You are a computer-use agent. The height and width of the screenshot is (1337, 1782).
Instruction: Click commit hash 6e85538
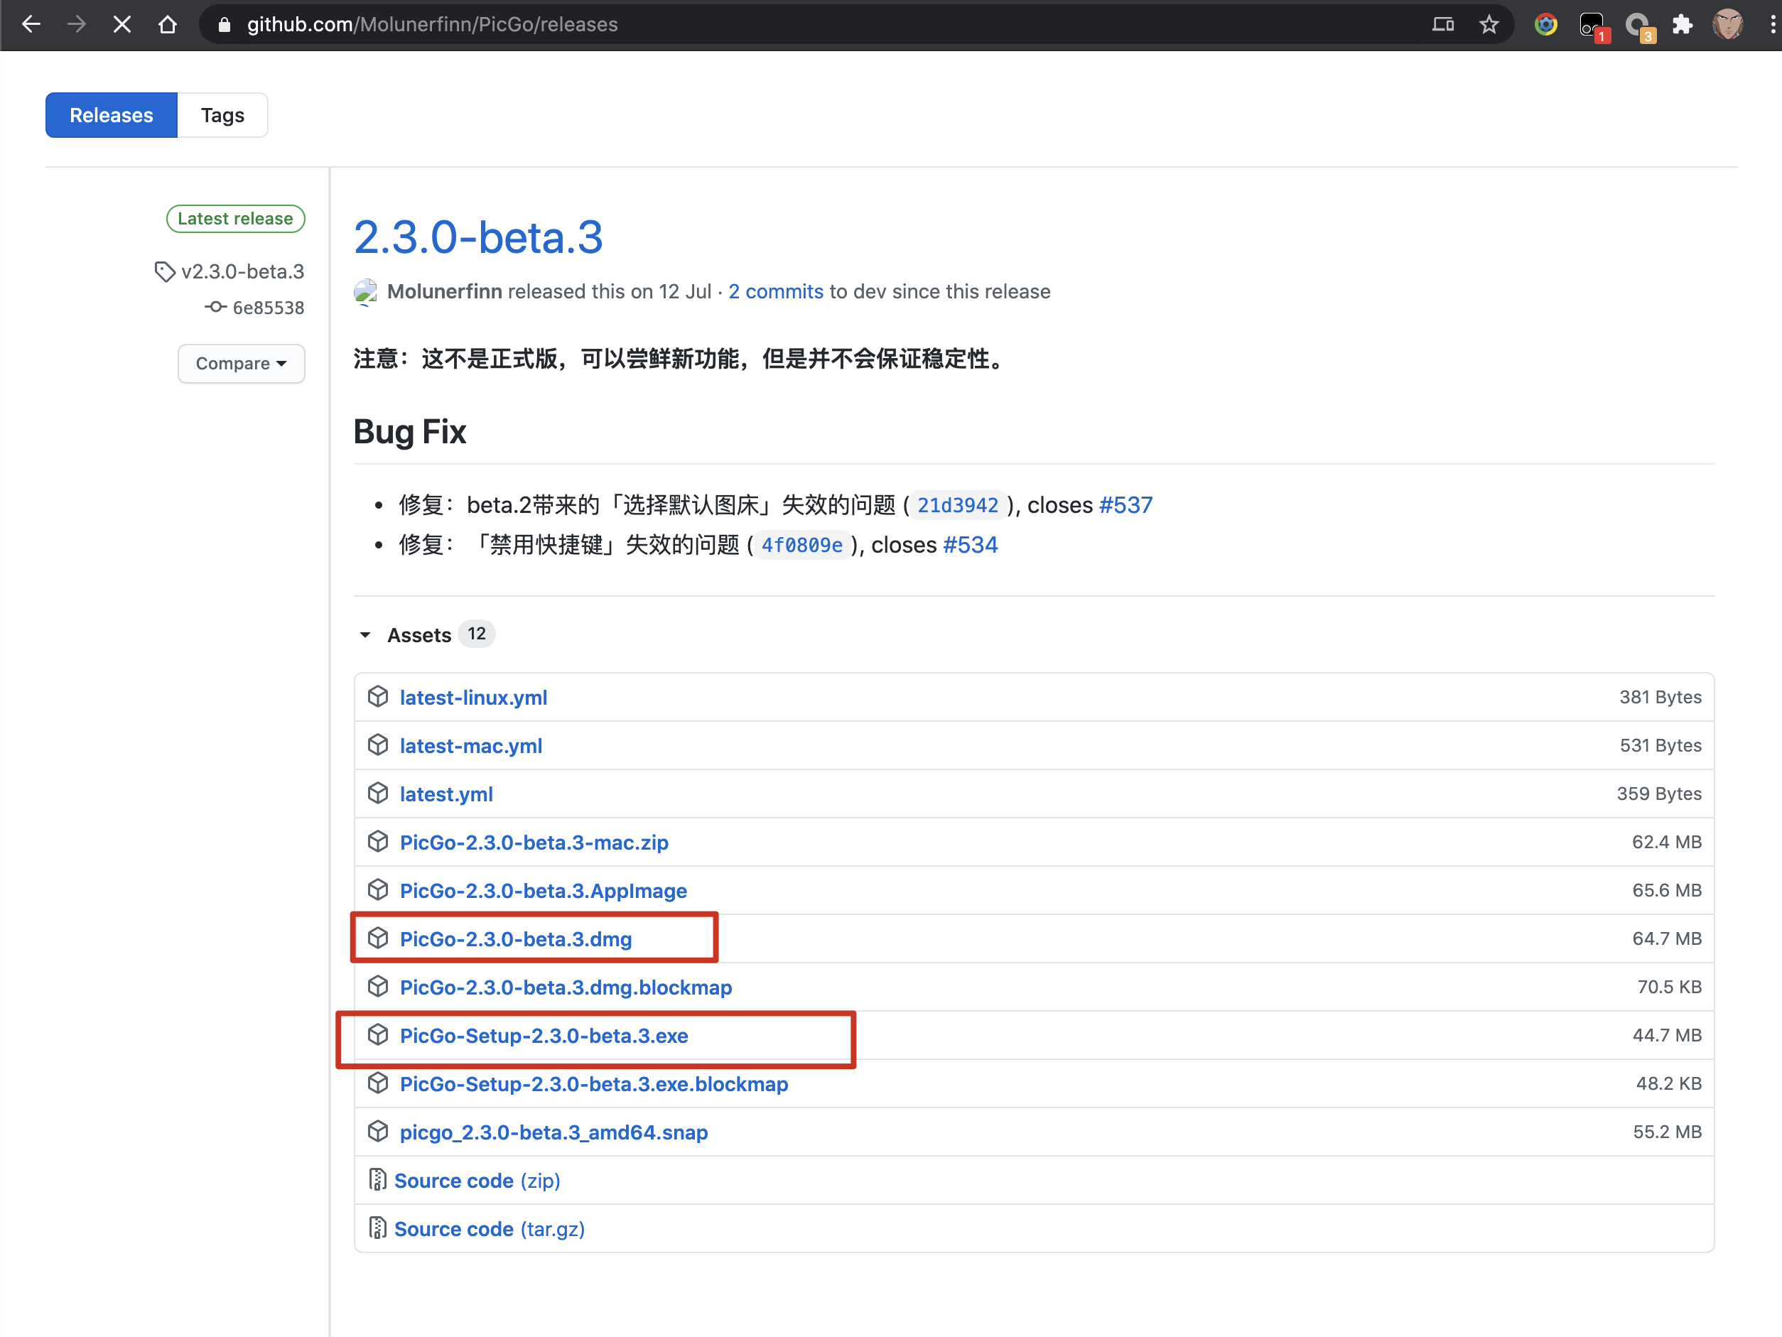[x=267, y=308]
